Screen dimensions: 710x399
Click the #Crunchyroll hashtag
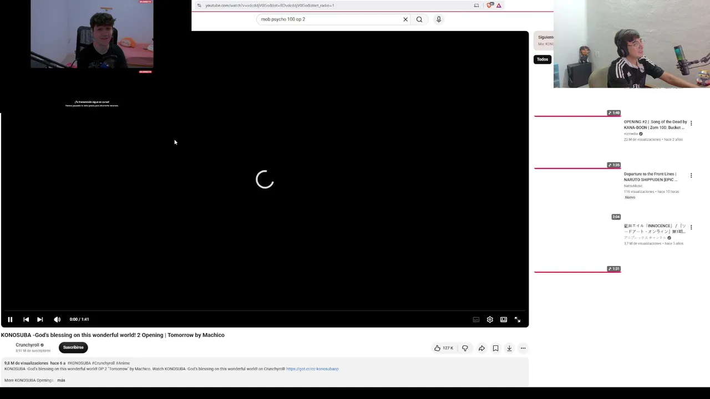[x=103, y=363]
